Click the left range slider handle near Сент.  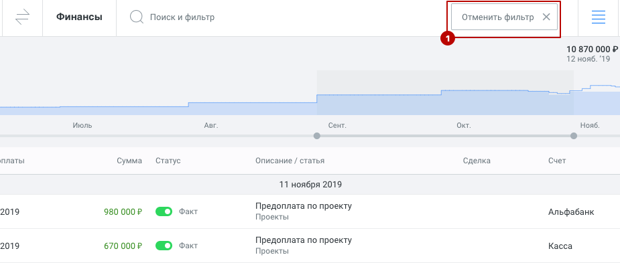[x=317, y=136]
